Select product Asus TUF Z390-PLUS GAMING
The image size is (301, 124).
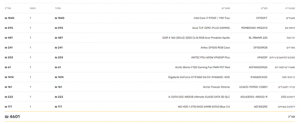(x=211, y=28)
